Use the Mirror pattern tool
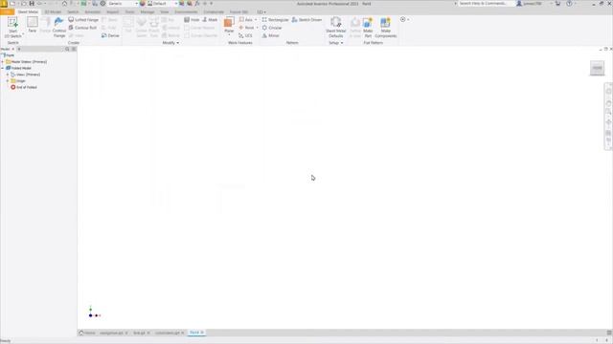 270,35
